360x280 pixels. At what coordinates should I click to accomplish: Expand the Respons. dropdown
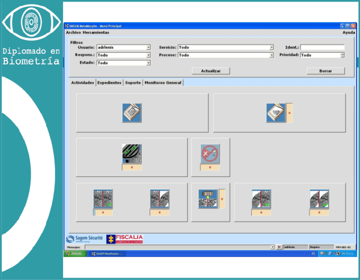click(148, 55)
